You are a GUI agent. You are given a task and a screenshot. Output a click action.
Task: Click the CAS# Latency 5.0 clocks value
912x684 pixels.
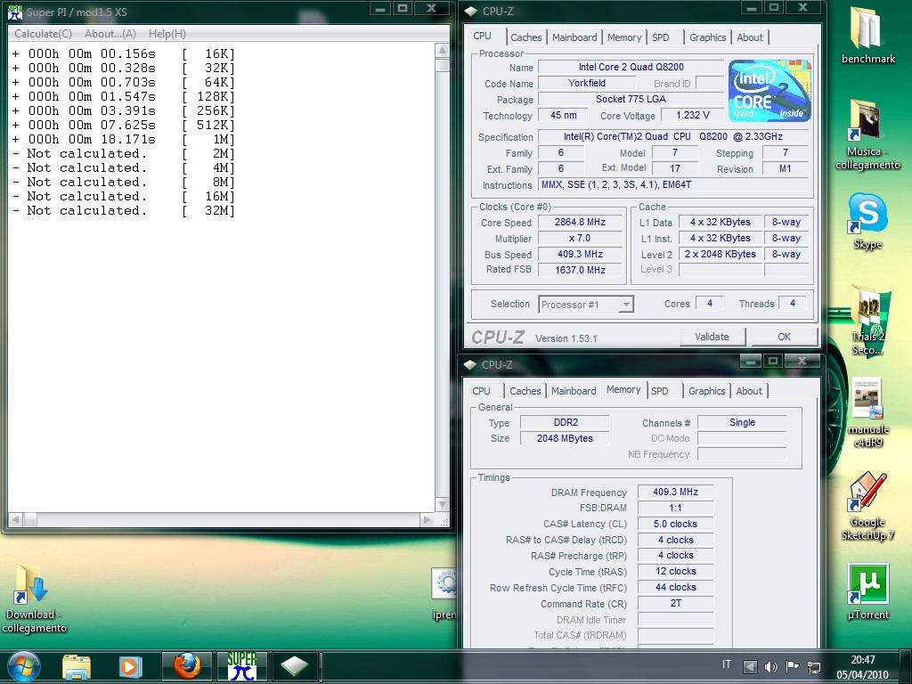675,524
